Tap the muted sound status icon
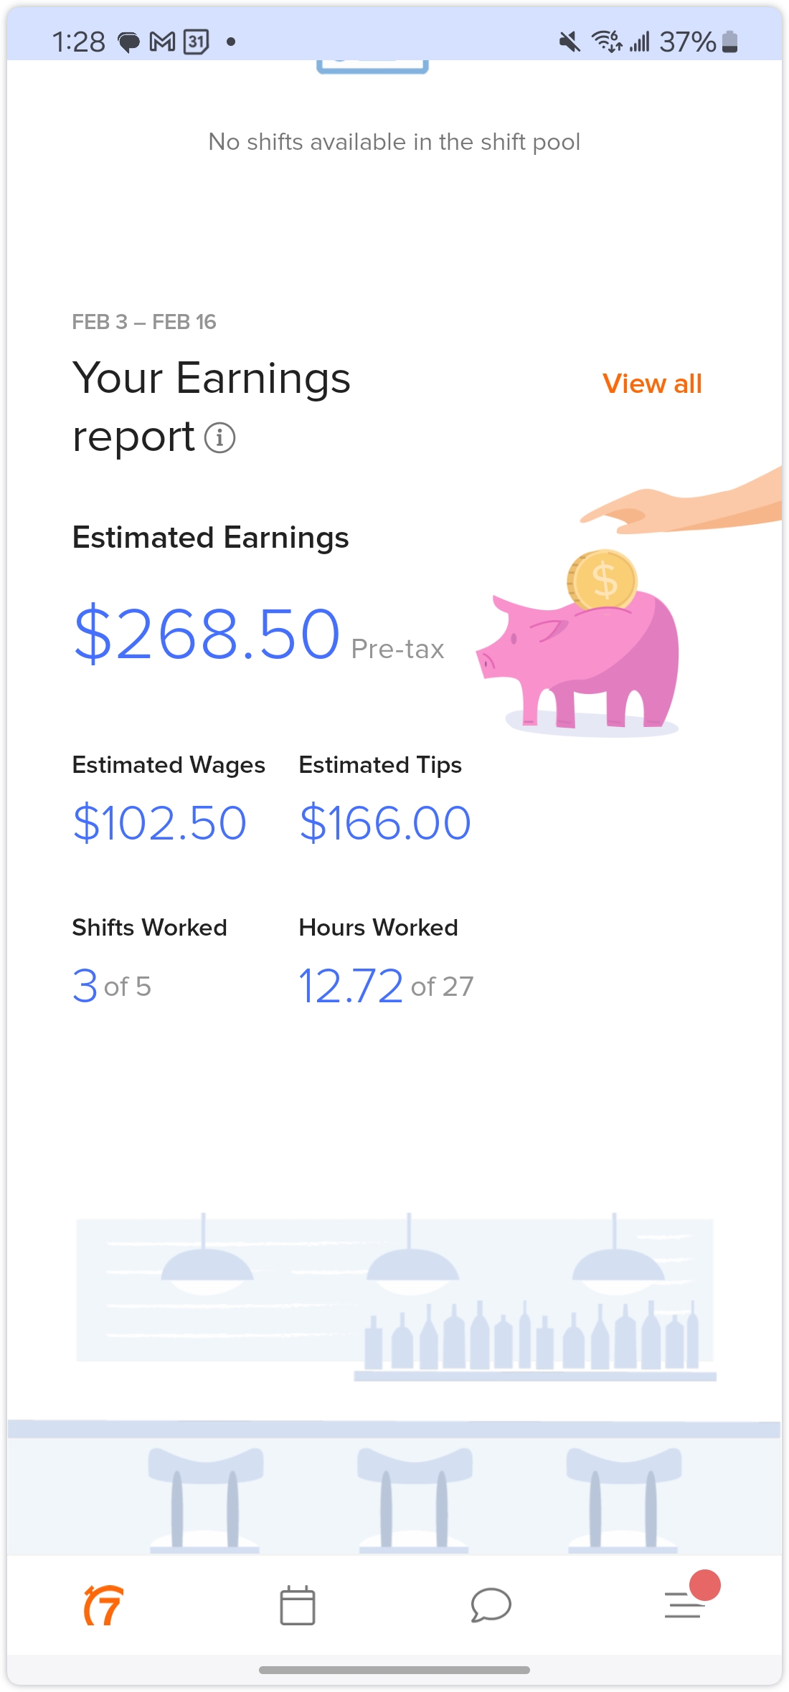789x1692 pixels. 570,42
